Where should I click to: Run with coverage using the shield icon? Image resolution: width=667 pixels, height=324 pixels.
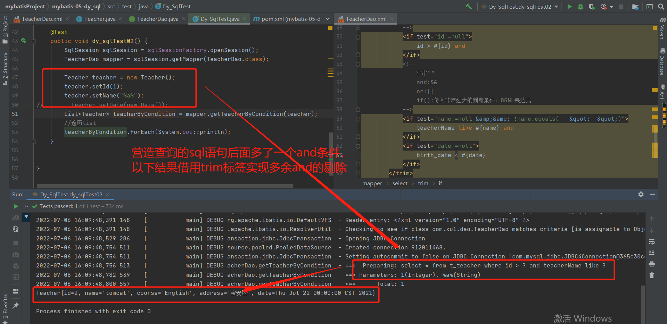coord(592,6)
